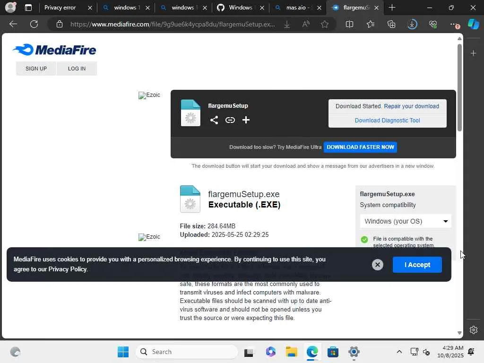Click the read aloud icon in address bar
The height and width of the screenshot is (363, 484).
point(306,24)
